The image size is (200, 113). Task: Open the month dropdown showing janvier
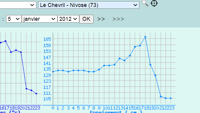(40, 19)
